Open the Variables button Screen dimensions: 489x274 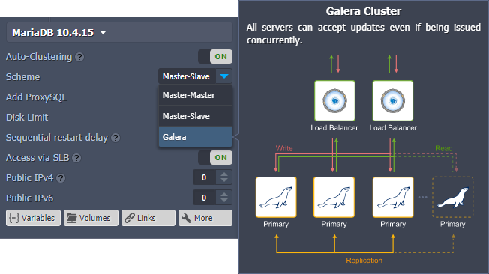pyautogui.click(x=33, y=218)
